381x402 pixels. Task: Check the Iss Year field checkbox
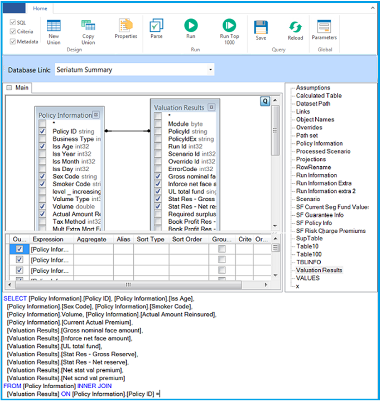pos(42,154)
